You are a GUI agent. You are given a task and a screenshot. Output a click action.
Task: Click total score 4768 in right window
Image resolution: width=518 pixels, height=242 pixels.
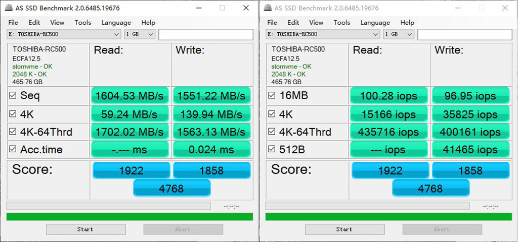click(x=430, y=189)
